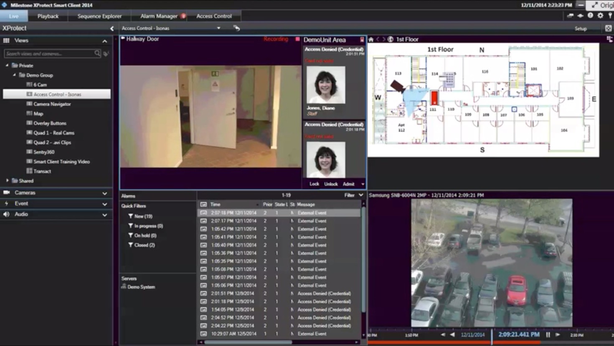Viewport: 614px width, 346px height.
Task: Click the camera icon near room 113
Action: [398, 87]
